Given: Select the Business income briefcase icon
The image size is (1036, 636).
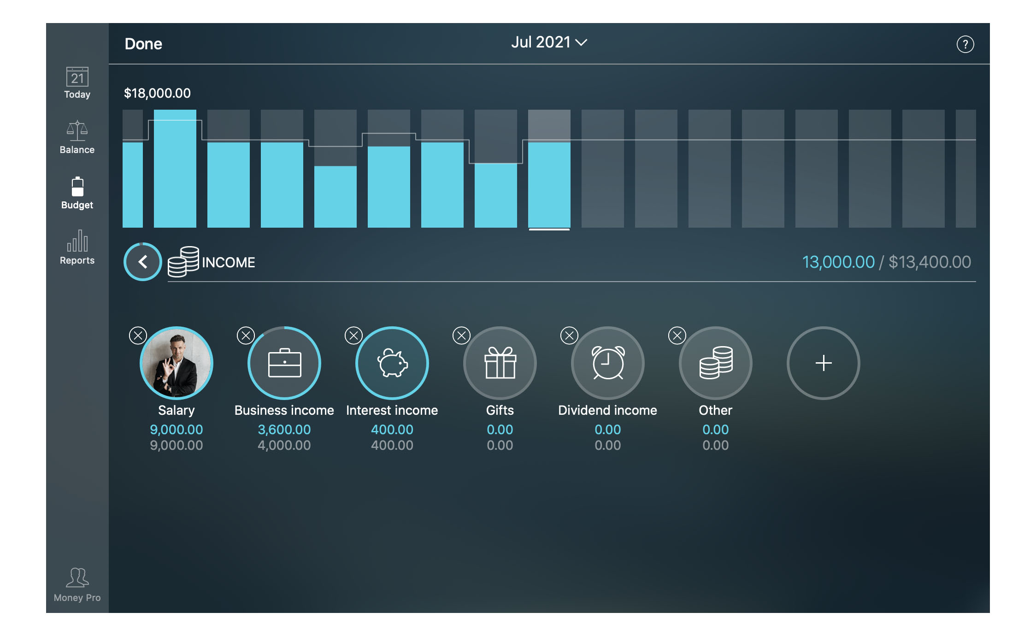Looking at the screenshot, I should coord(283,364).
